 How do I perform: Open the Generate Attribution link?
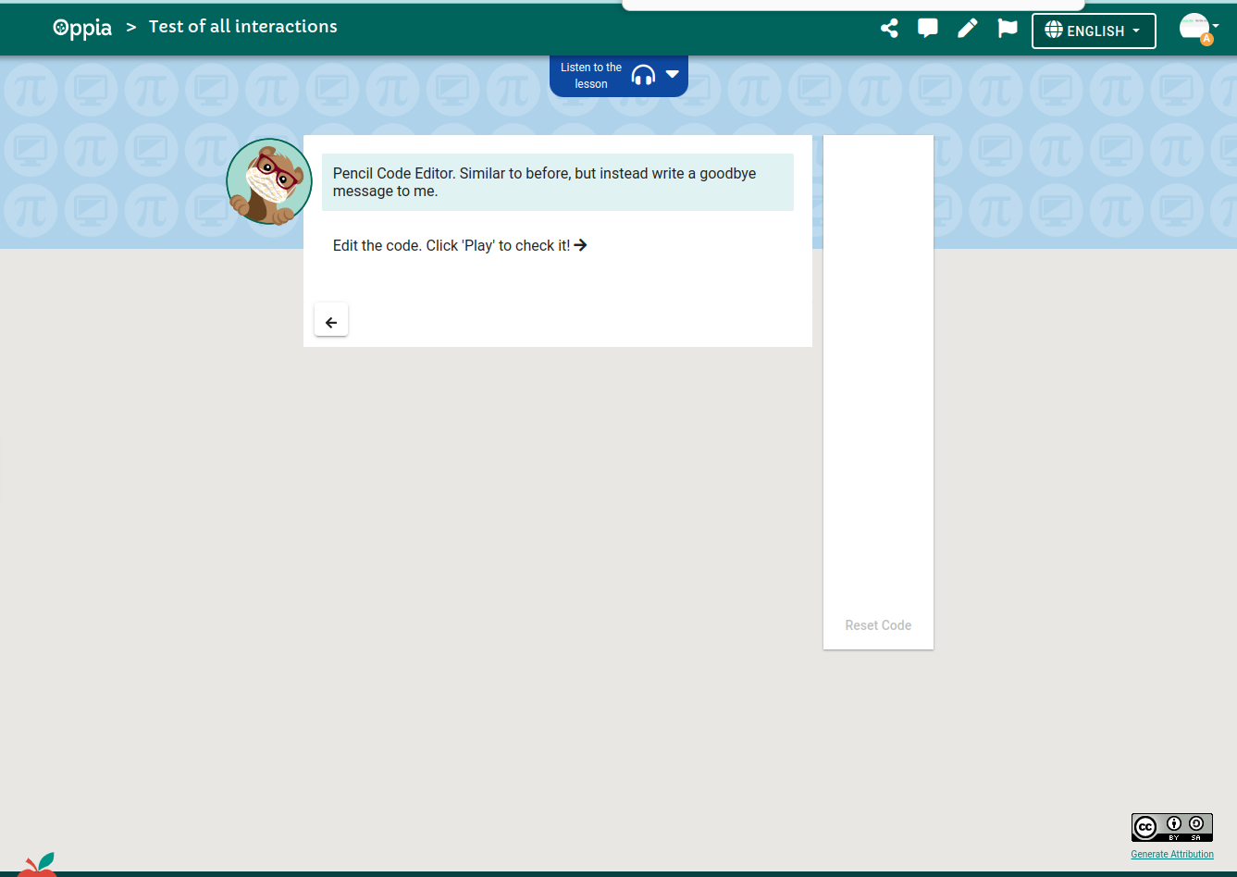coord(1172,854)
